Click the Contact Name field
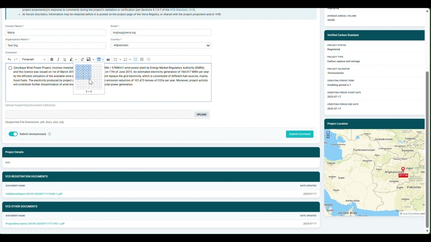431x242 pixels. click(x=56, y=33)
